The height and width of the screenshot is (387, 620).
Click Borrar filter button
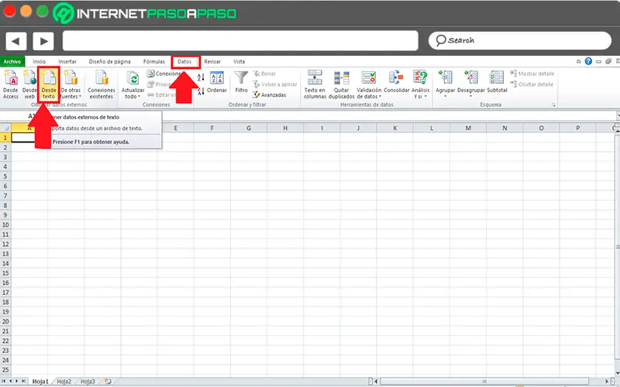click(264, 74)
